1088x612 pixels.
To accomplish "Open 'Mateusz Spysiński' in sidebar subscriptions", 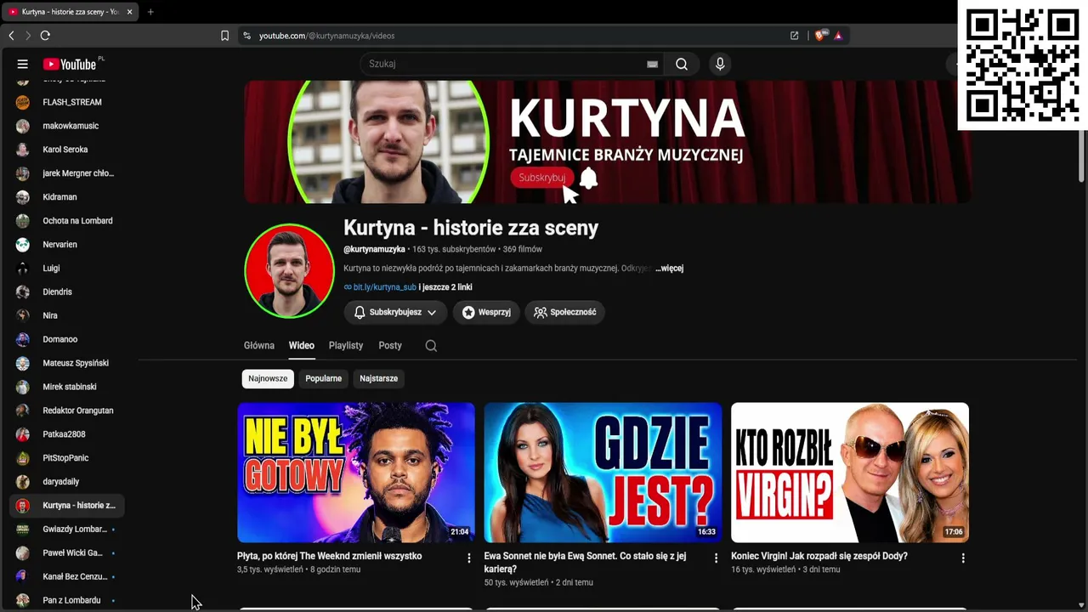I will 67,363.
